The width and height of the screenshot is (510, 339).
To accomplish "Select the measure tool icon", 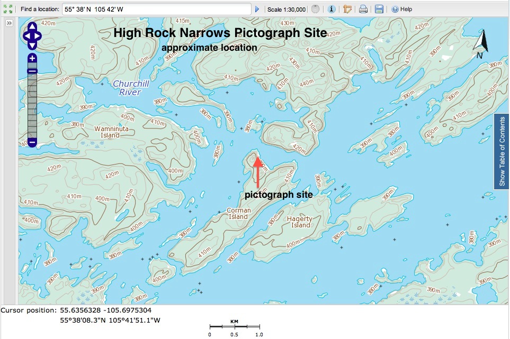I will click(x=347, y=9).
